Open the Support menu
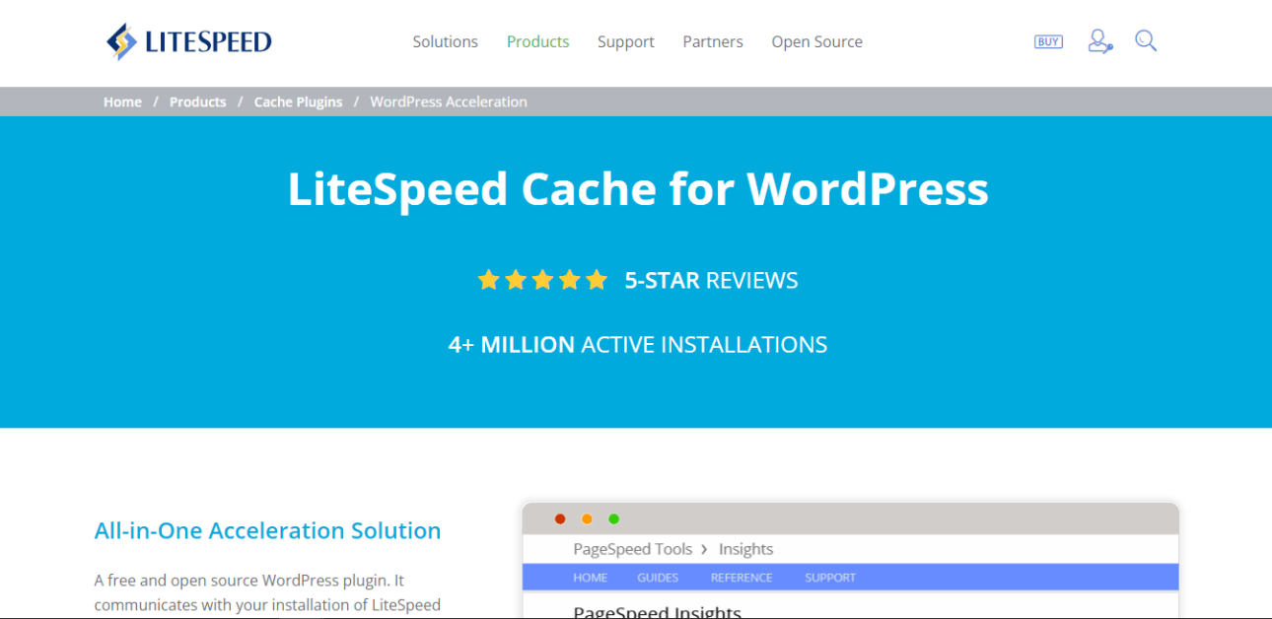The height and width of the screenshot is (619, 1272). [x=625, y=41]
